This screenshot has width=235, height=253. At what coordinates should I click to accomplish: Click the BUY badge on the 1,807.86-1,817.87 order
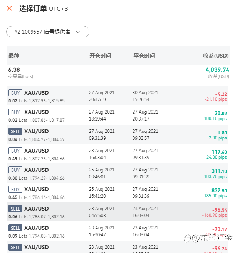point(15,112)
